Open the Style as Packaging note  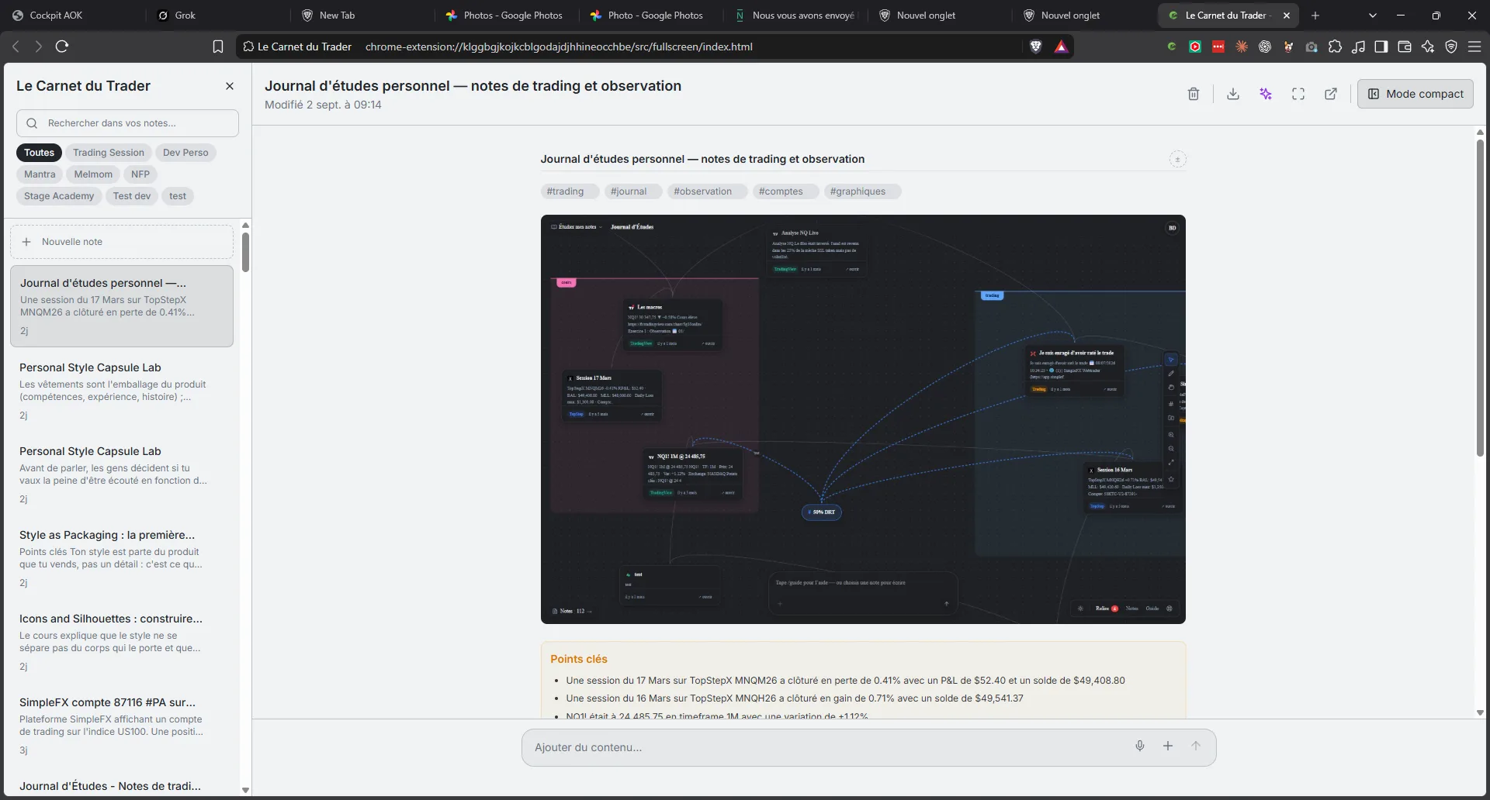(122, 558)
